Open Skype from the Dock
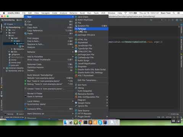The height and width of the screenshot is (137, 183). click(x=100, y=122)
